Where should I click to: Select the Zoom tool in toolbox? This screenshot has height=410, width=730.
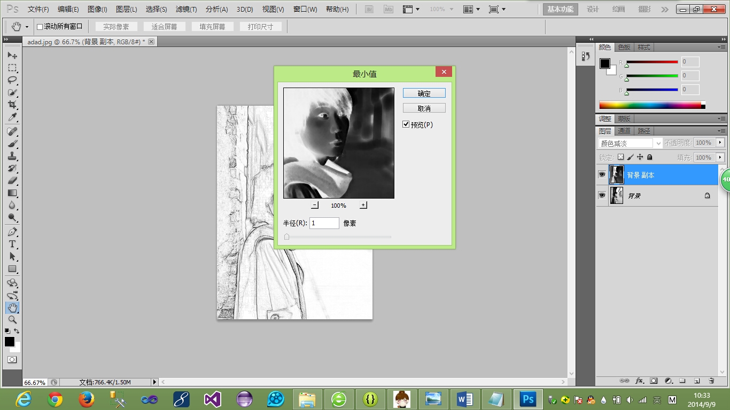(x=12, y=320)
